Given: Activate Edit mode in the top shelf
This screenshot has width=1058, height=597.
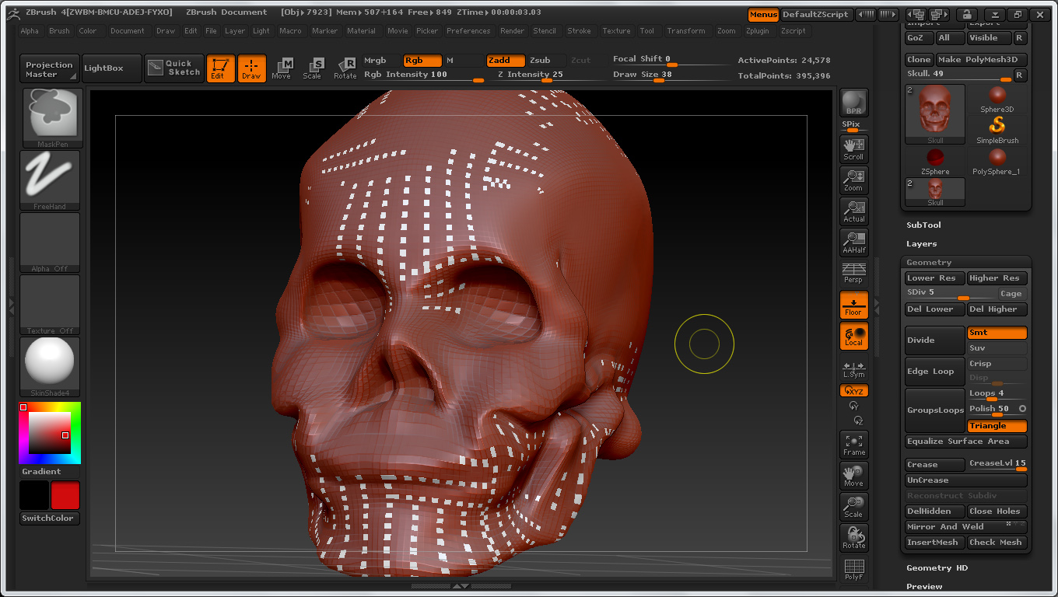Looking at the screenshot, I should (x=220, y=68).
